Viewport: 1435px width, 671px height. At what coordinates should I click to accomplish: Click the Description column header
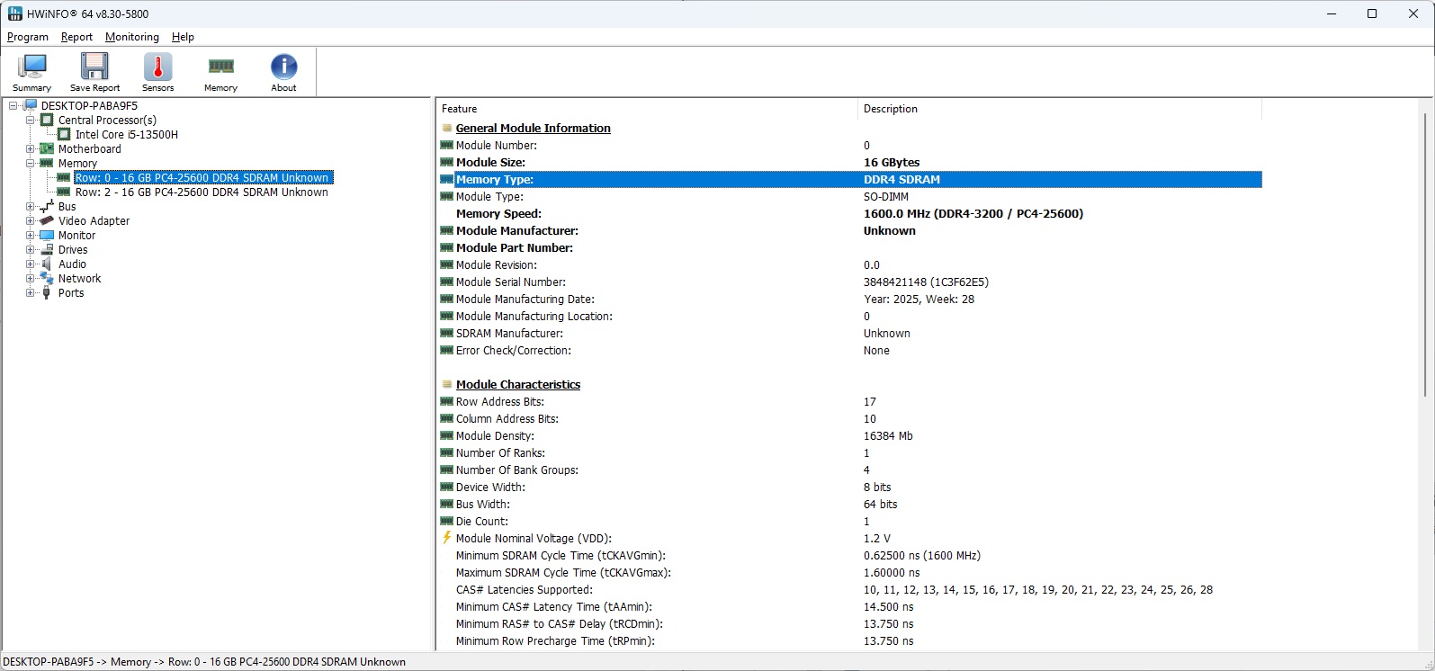pos(1060,109)
